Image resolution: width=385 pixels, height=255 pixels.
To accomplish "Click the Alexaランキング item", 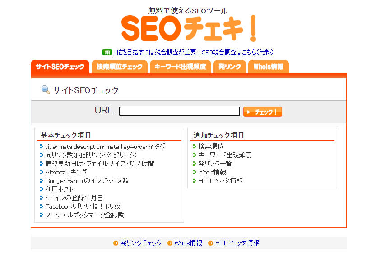I will 66,172.
